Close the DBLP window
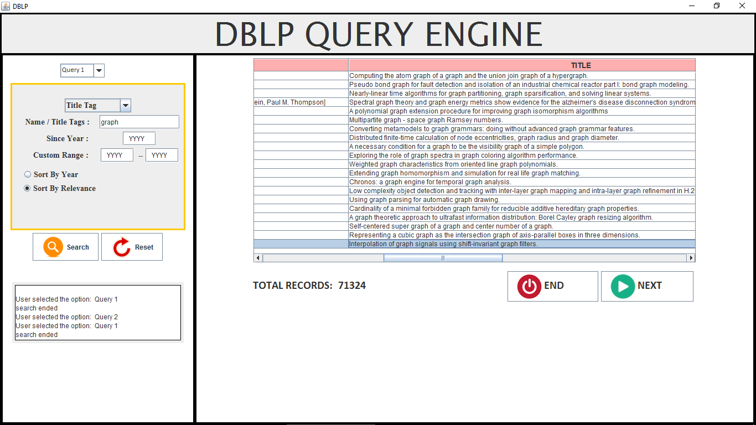Screen dimensions: 756x425 (x=742, y=6)
